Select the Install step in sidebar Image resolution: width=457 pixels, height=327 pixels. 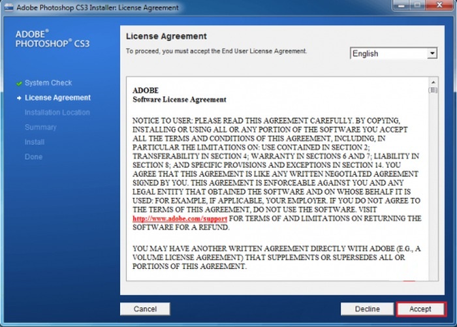35,142
